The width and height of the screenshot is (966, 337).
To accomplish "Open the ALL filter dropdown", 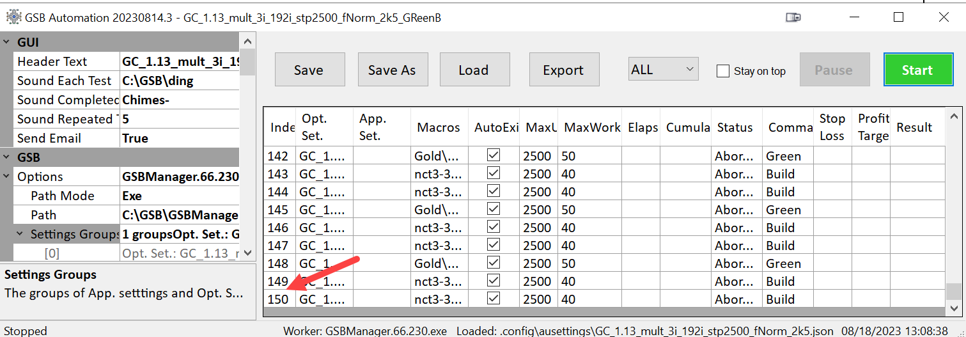I will coord(662,70).
